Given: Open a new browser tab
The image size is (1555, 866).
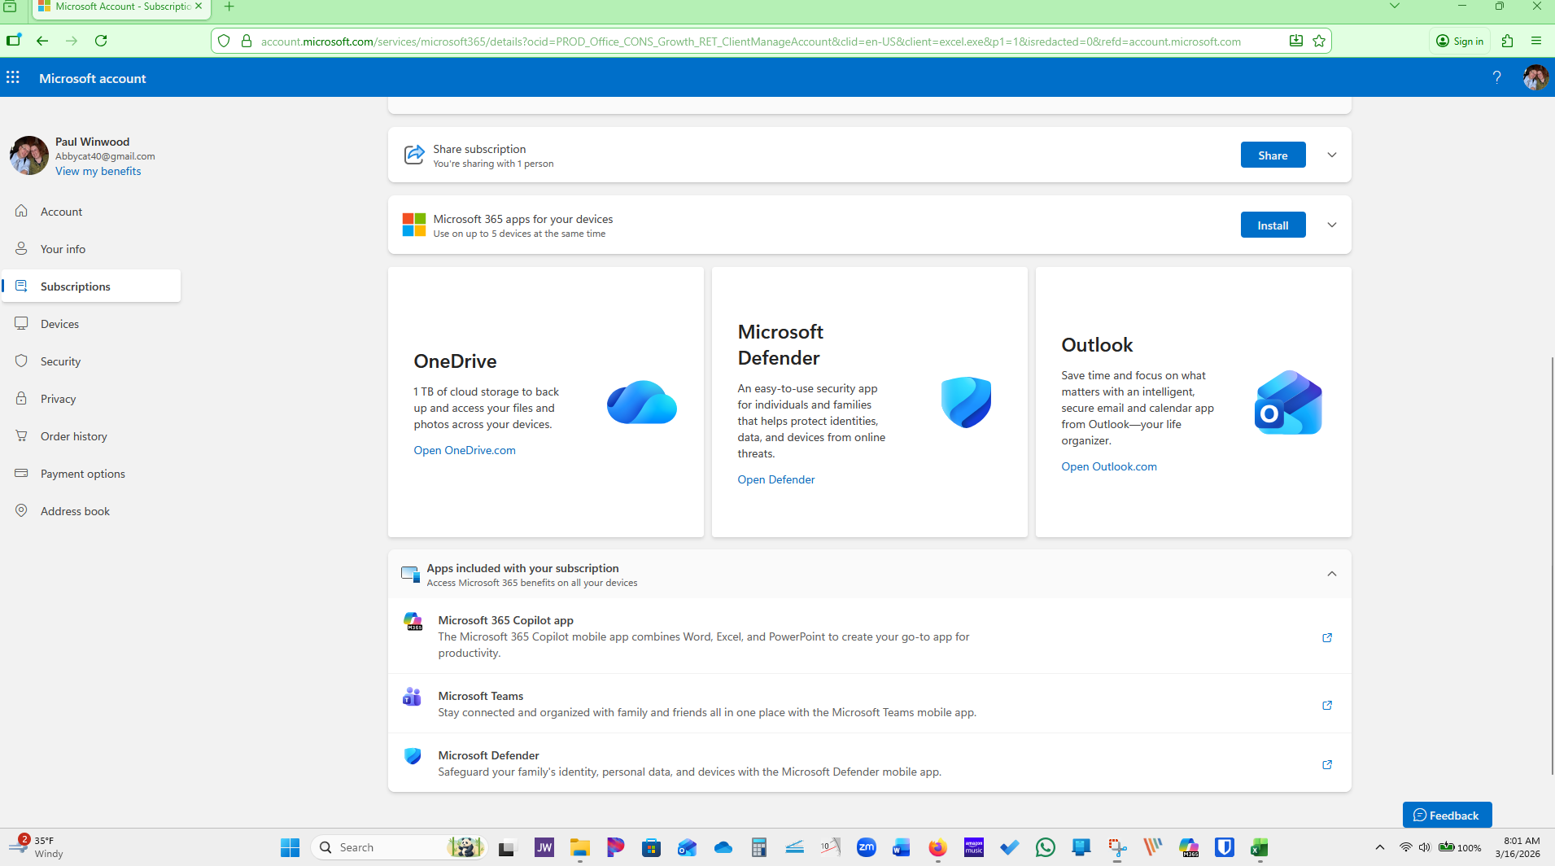Looking at the screenshot, I should click(229, 7).
